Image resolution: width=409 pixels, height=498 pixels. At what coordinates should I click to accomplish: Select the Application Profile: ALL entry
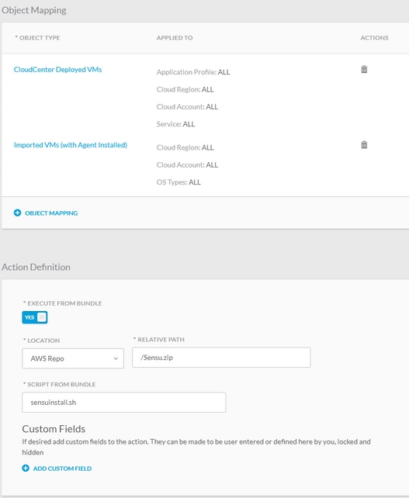193,72
